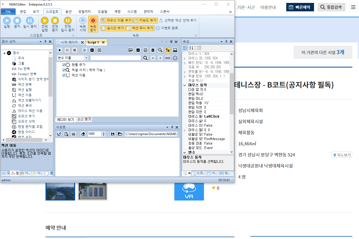
Task: Open the File menu
Action: point(8,12)
